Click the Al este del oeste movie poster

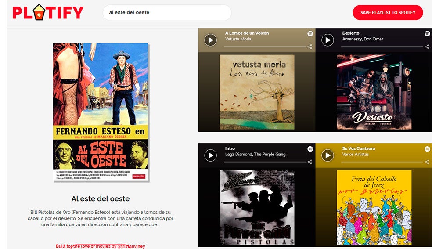(101, 112)
